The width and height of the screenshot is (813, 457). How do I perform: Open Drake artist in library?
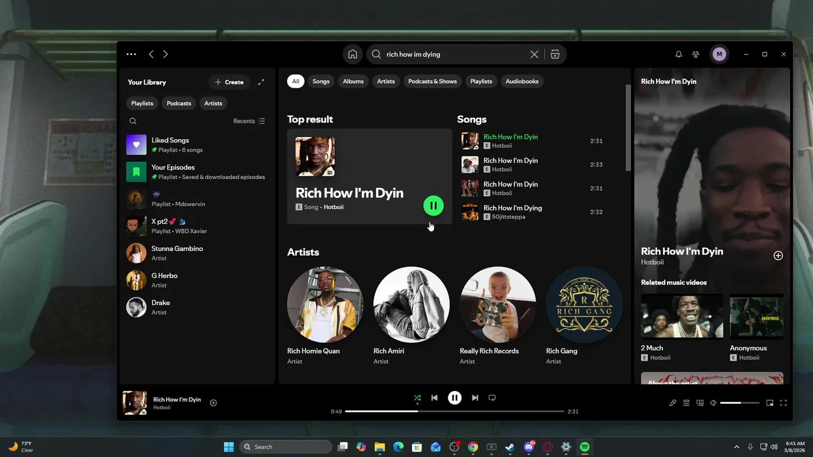coord(198,307)
